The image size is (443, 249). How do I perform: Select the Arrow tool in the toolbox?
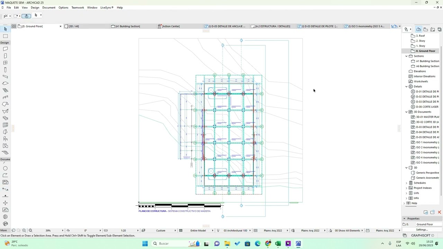point(5,29)
